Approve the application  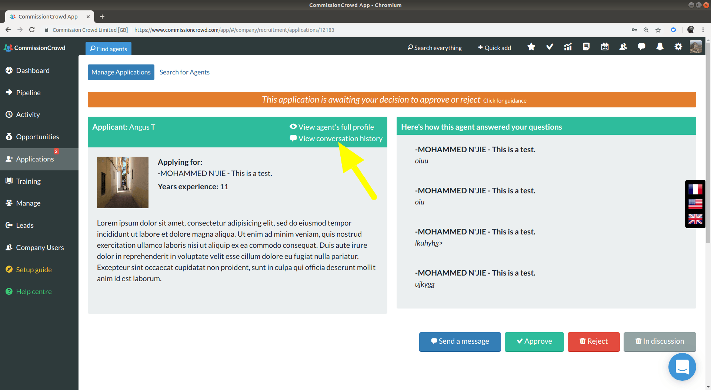(x=534, y=341)
